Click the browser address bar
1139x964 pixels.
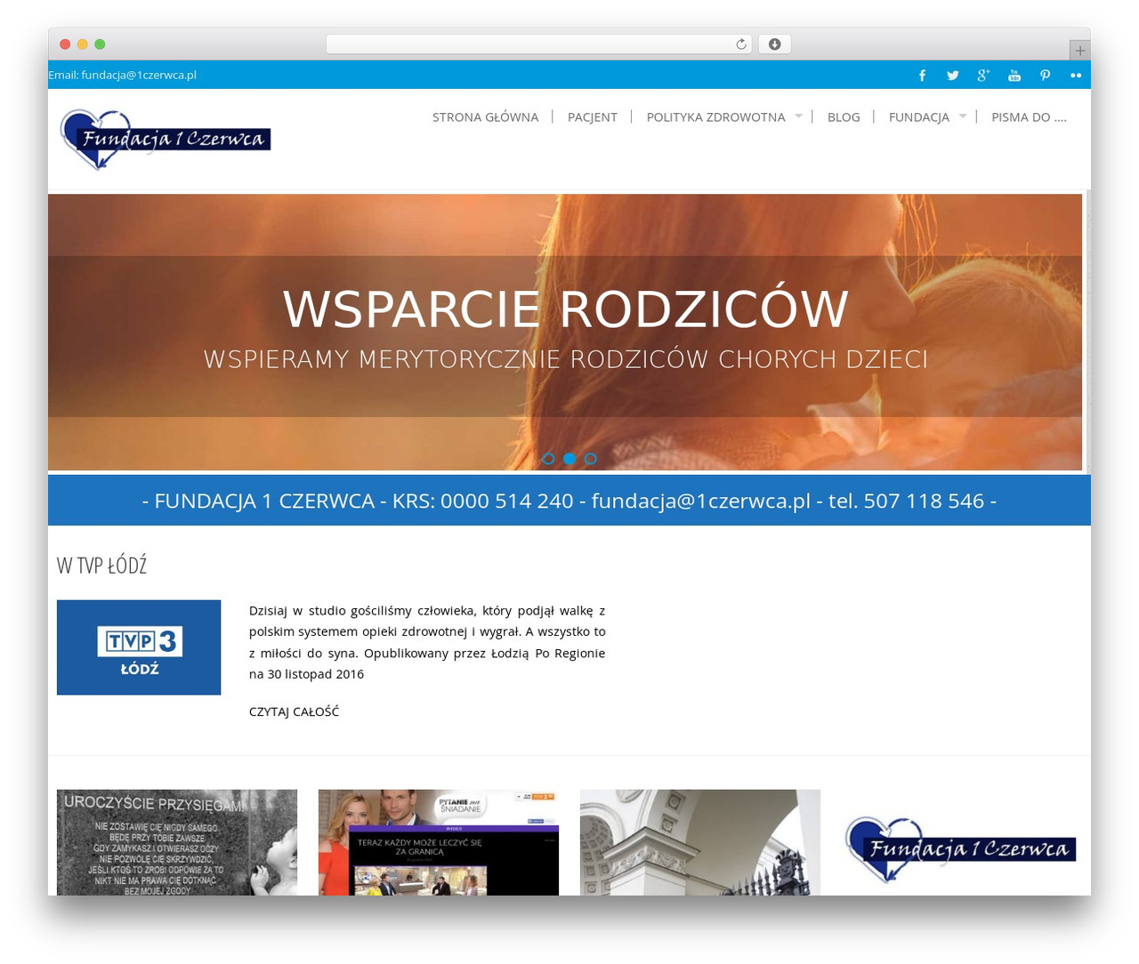(x=539, y=44)
